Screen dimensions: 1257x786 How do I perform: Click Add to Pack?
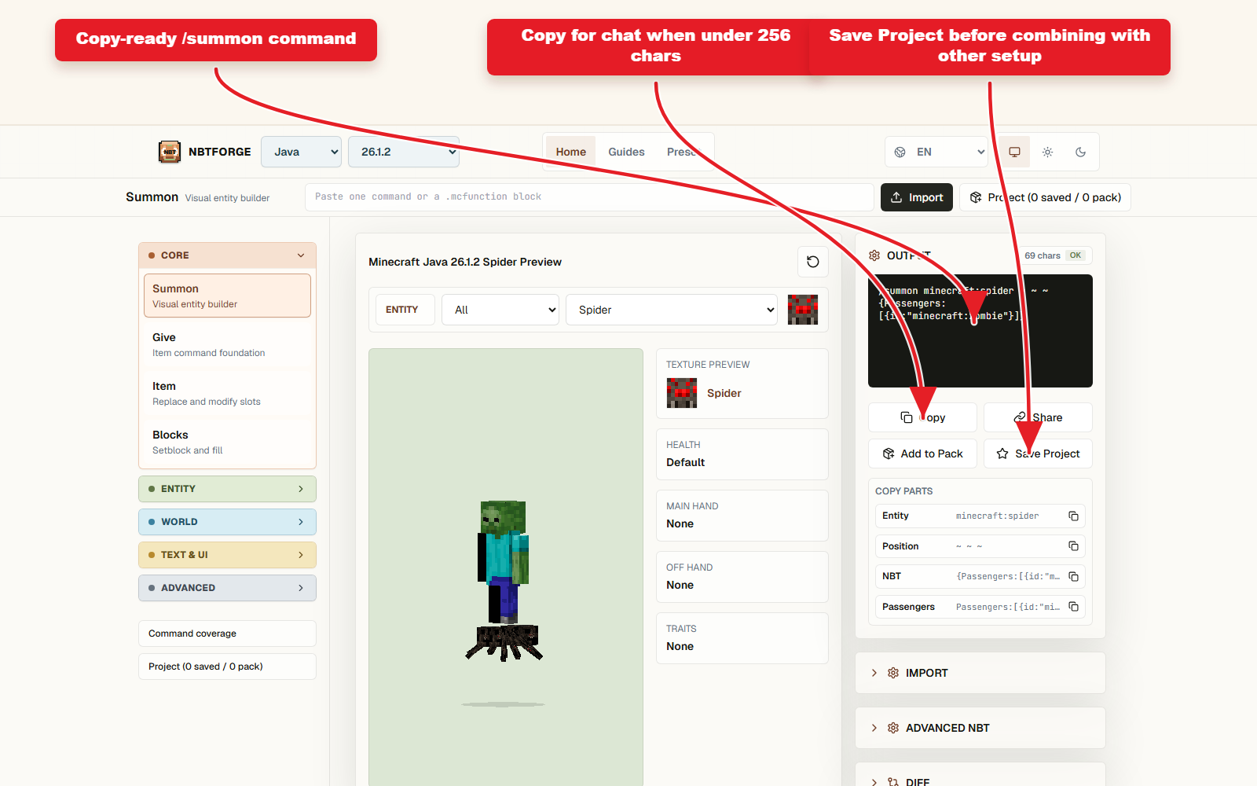(922, 454)
